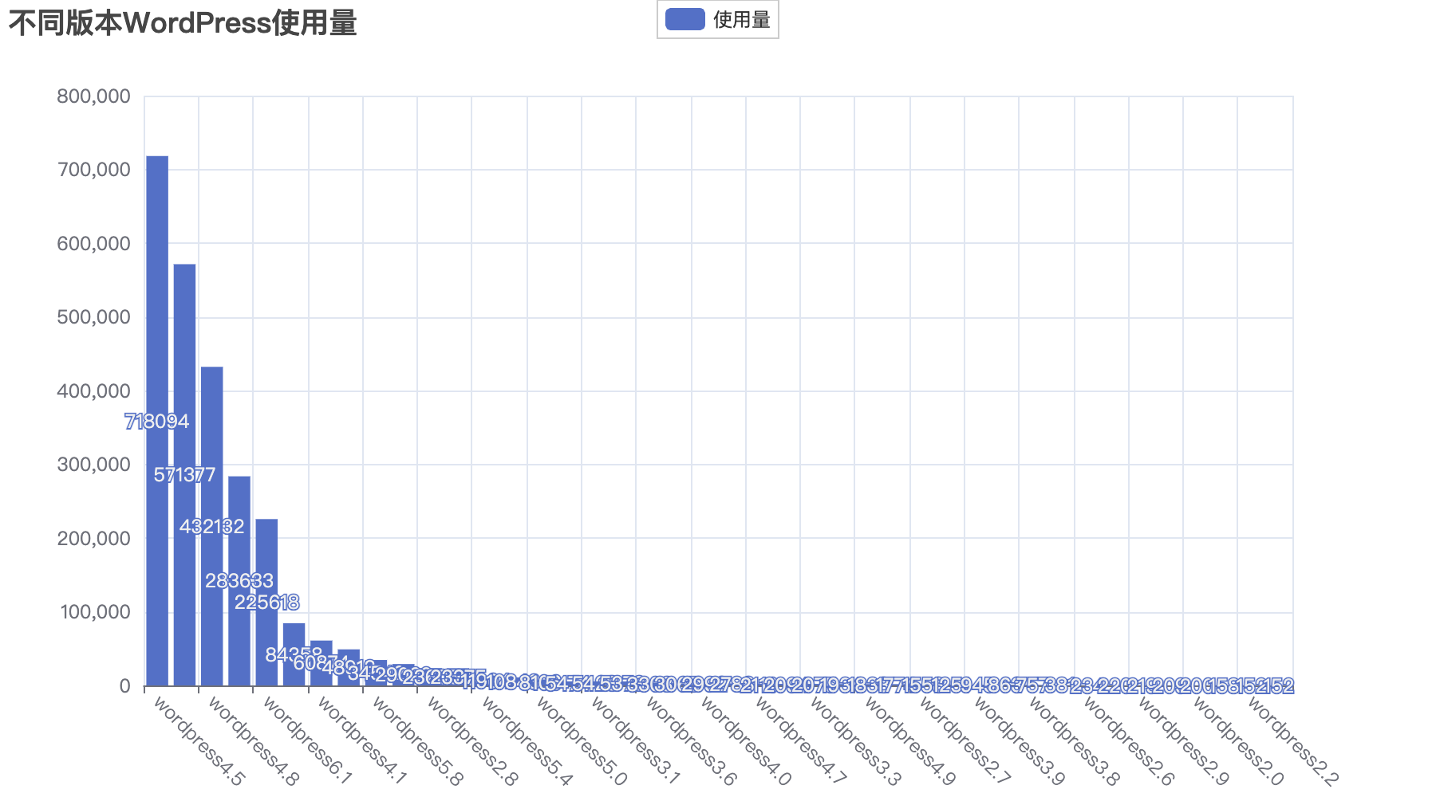Click the wordpress3.1 axis label
This screenshot has height=797, width=1436.
[635, 741]
